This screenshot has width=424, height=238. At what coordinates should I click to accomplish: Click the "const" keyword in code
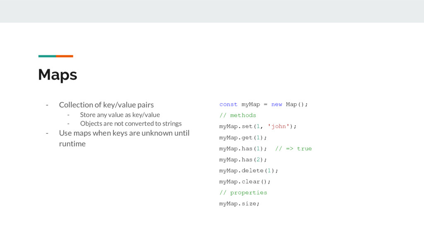coord(228,105)
